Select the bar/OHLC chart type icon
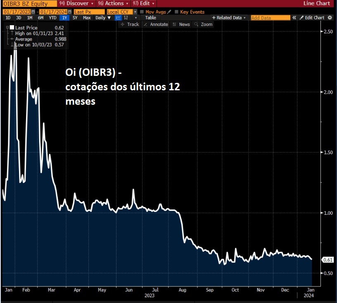 126,18
